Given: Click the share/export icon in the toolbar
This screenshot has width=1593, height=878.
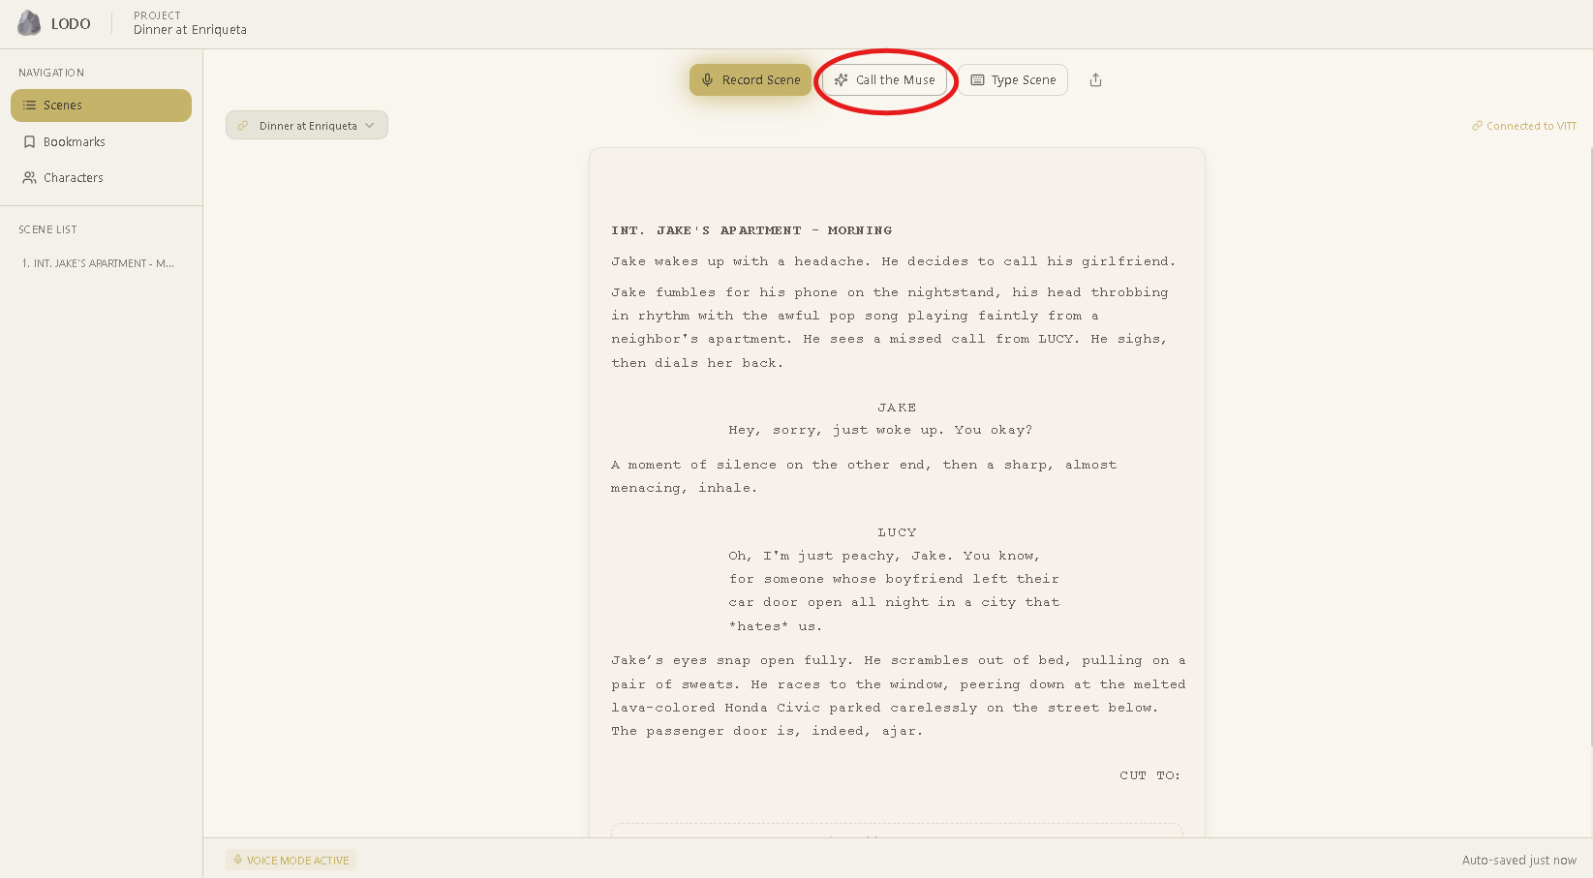Looking at the screenshot, I should (x=1094, y=79).
